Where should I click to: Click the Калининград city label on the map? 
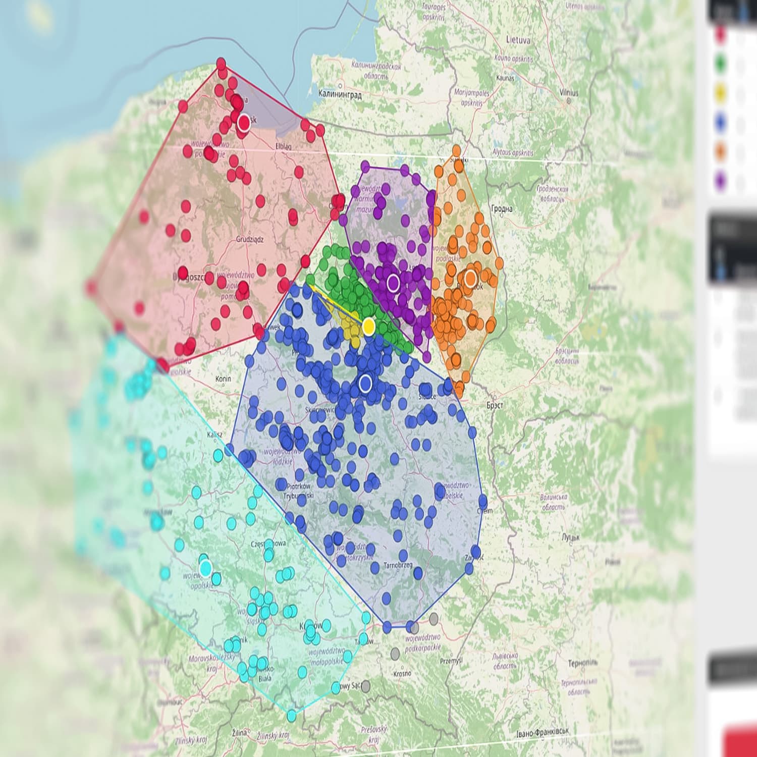340,94
